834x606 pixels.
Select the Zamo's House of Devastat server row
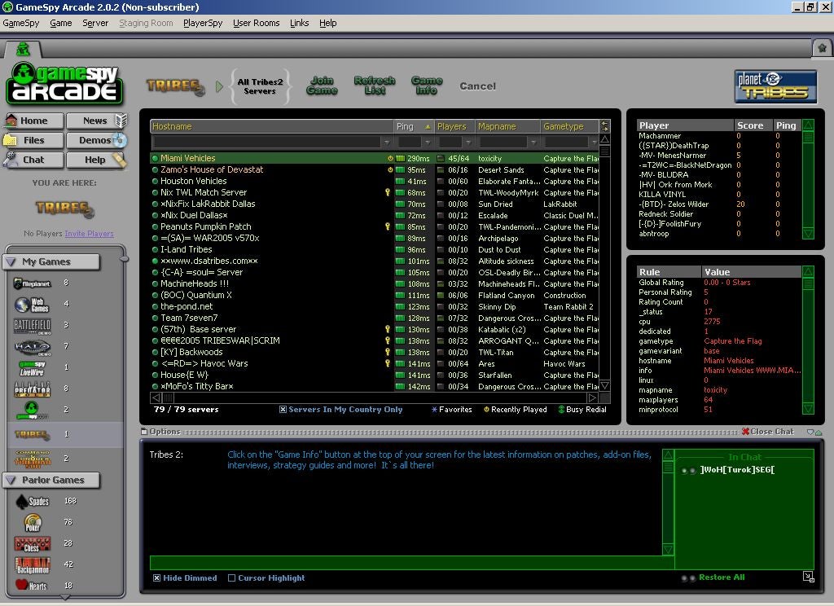[x=375, y=169]
